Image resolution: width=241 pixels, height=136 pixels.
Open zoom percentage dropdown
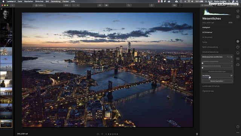tap(67, 5)
